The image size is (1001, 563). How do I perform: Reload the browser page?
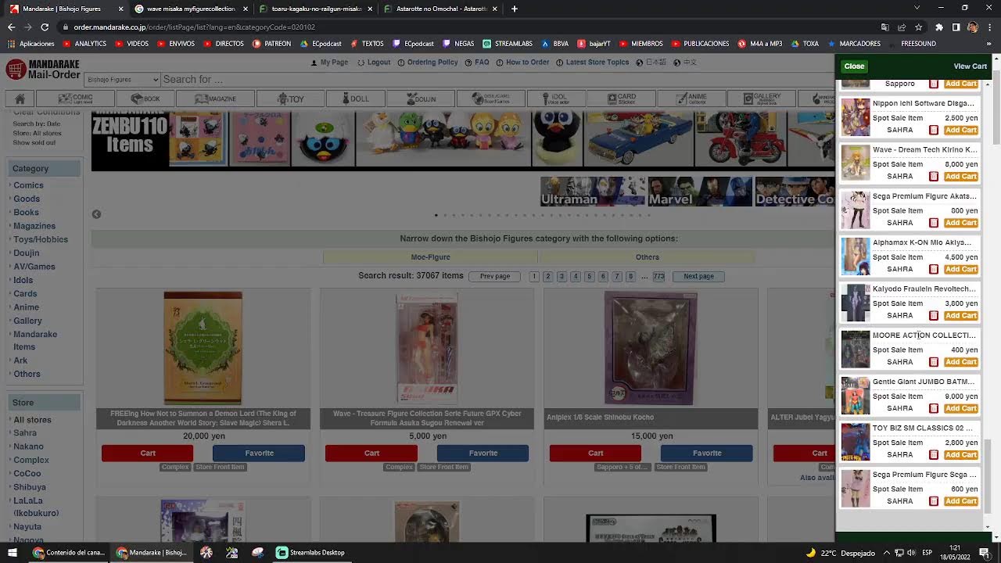pyautogui.click(x=45, y=27)
